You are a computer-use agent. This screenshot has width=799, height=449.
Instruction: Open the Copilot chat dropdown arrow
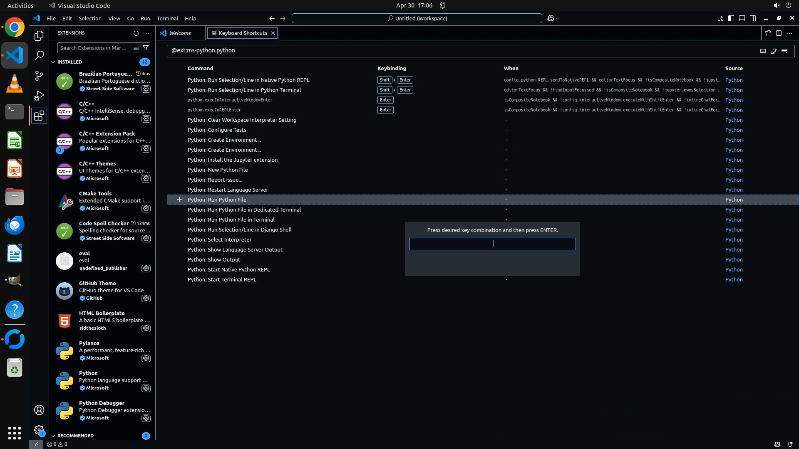pos(558,18)
